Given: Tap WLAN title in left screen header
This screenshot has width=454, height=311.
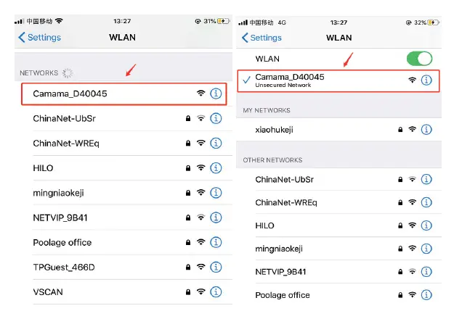Looking at the screenshot, I should 122,37.
